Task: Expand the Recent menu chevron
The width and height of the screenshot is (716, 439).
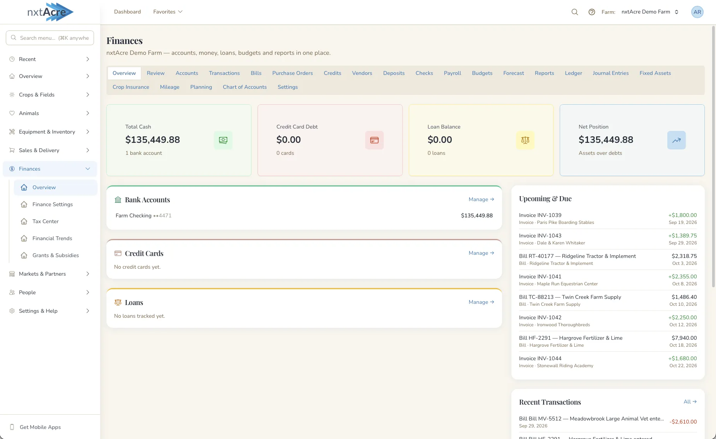Action: 88,59
